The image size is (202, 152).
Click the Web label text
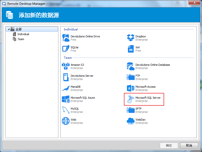[x=73, y=120]
